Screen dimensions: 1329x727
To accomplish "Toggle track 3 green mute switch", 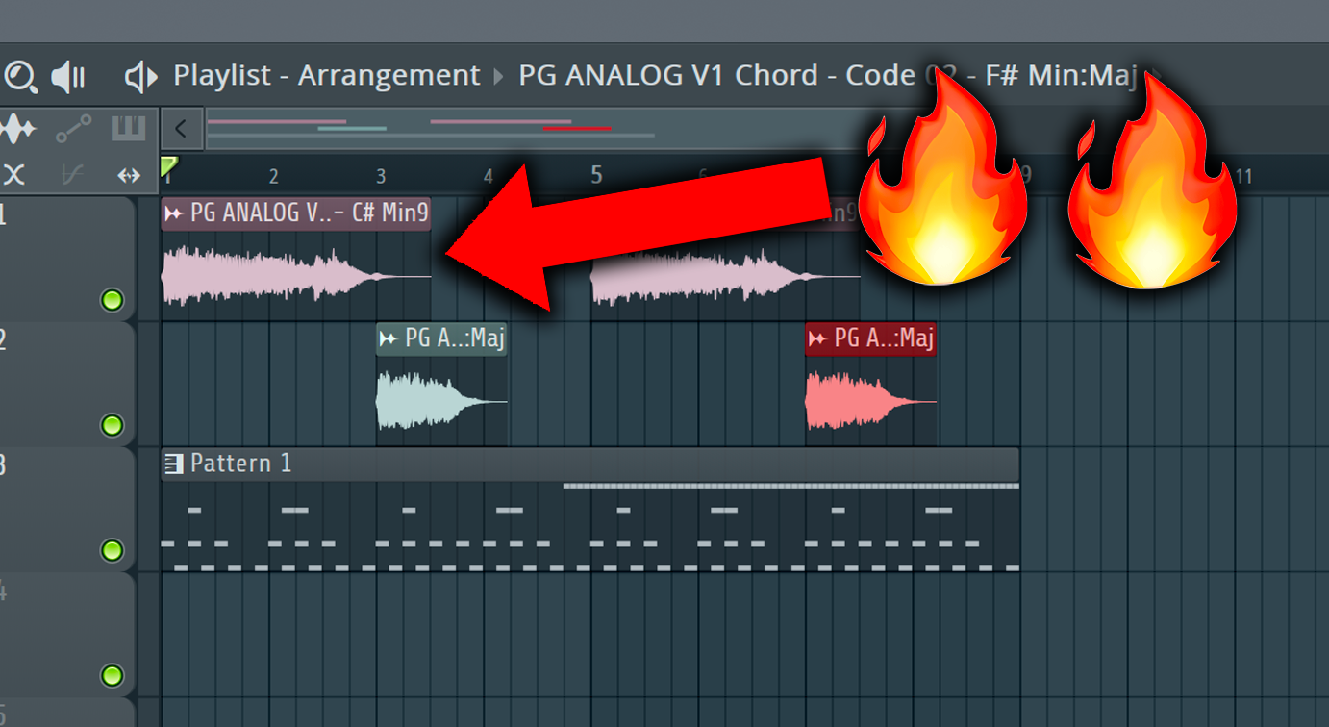I will click(113, 550).
